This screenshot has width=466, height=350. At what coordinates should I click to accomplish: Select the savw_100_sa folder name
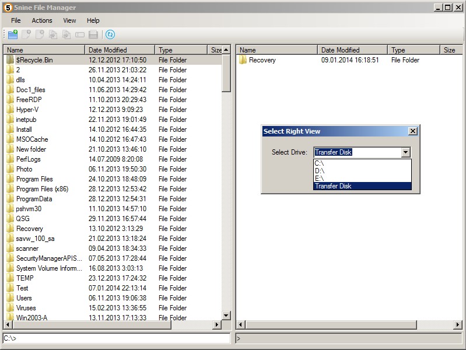[36, 239]
